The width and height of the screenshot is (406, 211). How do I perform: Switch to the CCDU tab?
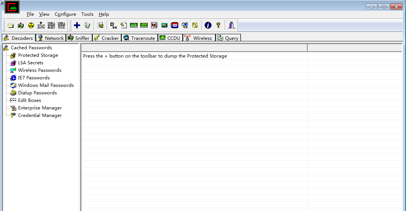pos(170,38)
